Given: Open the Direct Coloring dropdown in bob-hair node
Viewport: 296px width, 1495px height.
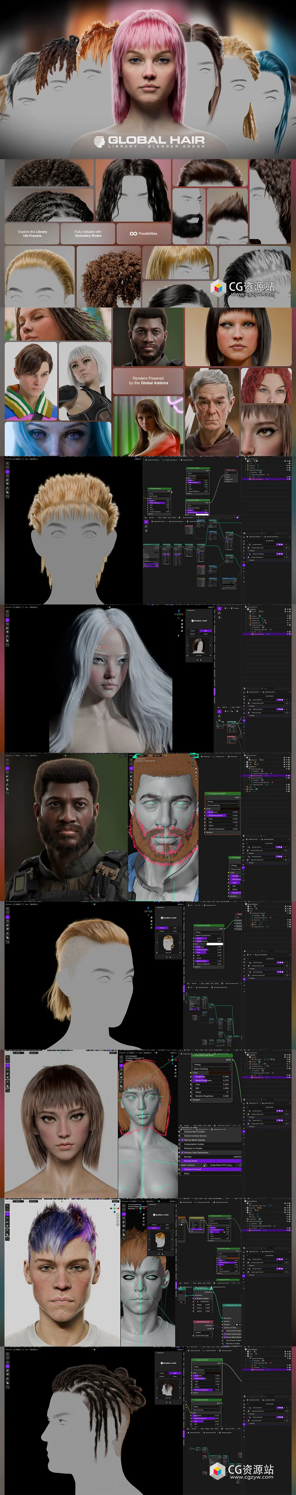Looking at the screenshot, I should point(212,1068).
